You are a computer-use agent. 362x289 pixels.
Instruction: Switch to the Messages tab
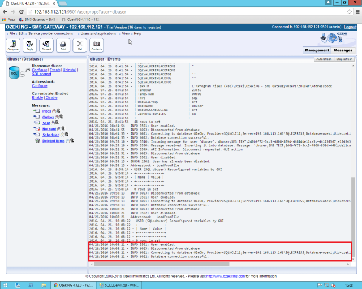point(343,50)
